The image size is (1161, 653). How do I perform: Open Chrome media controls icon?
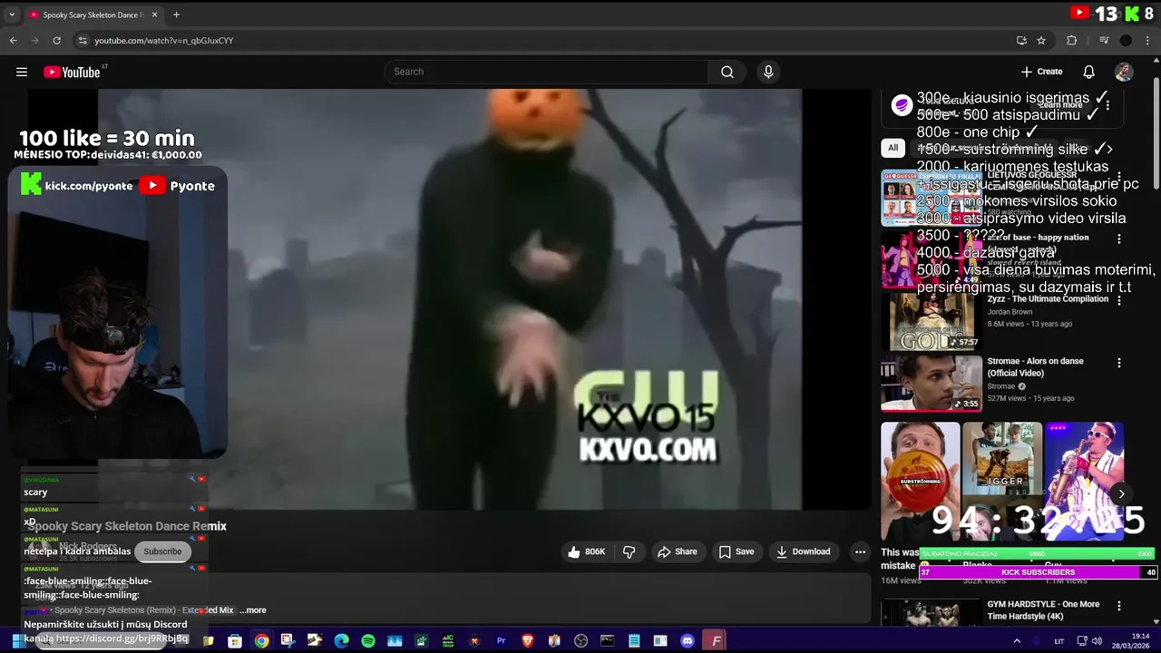[x=1104, y=40]
